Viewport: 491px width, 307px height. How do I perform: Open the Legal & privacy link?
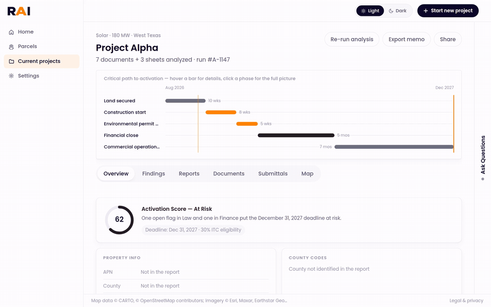(x=466, y=301)
